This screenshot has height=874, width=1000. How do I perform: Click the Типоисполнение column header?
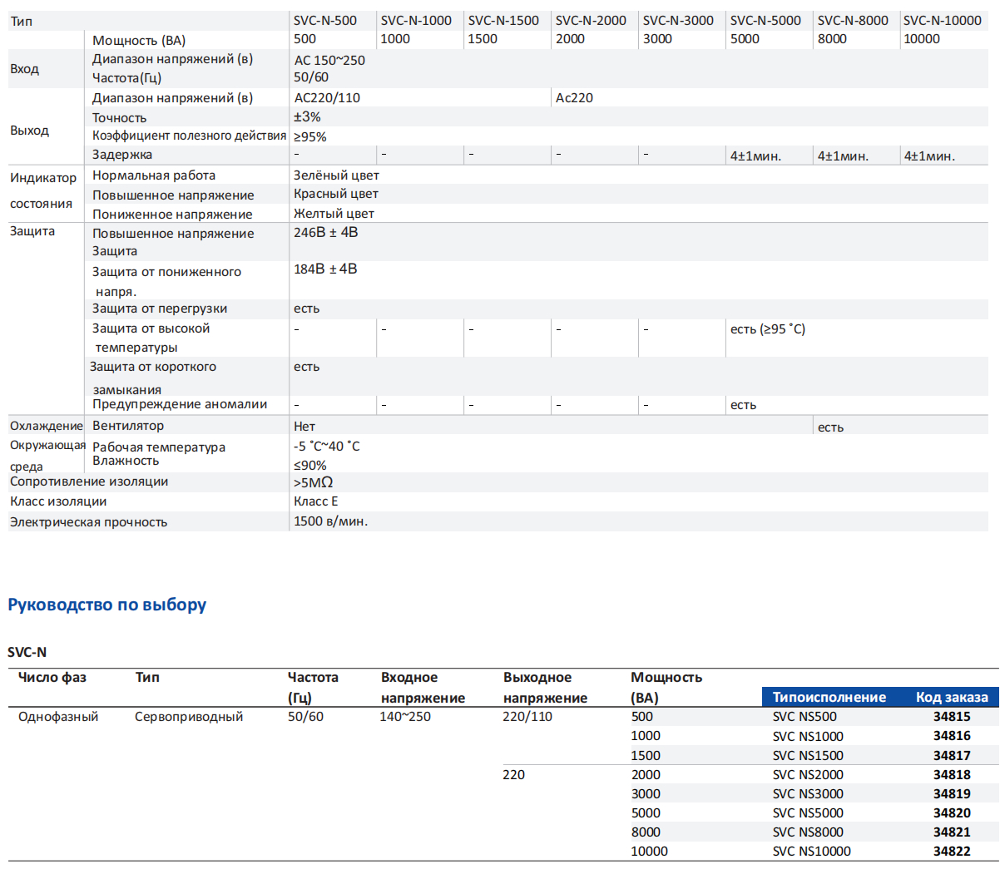829,697
